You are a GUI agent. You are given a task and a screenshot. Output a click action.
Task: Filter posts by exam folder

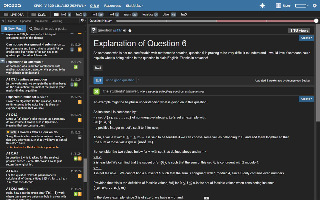(x=130, y=14)
